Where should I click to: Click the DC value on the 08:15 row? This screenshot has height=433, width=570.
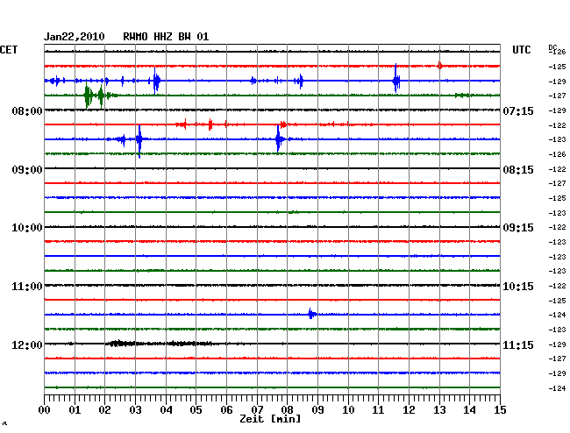(x=557, y=169)
